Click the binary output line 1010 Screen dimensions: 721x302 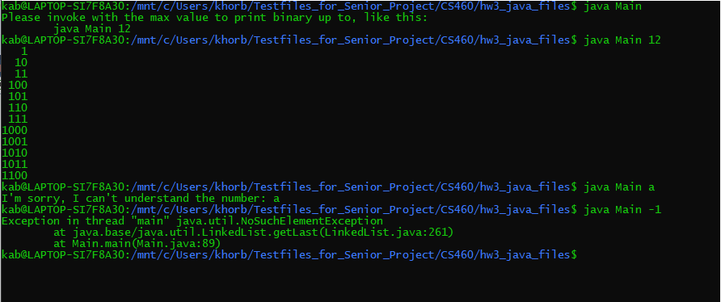click(15, 153)
